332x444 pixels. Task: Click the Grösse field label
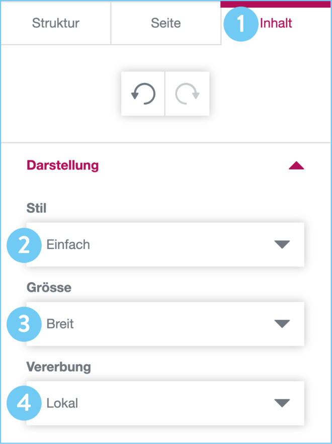(x=49, y=288)
